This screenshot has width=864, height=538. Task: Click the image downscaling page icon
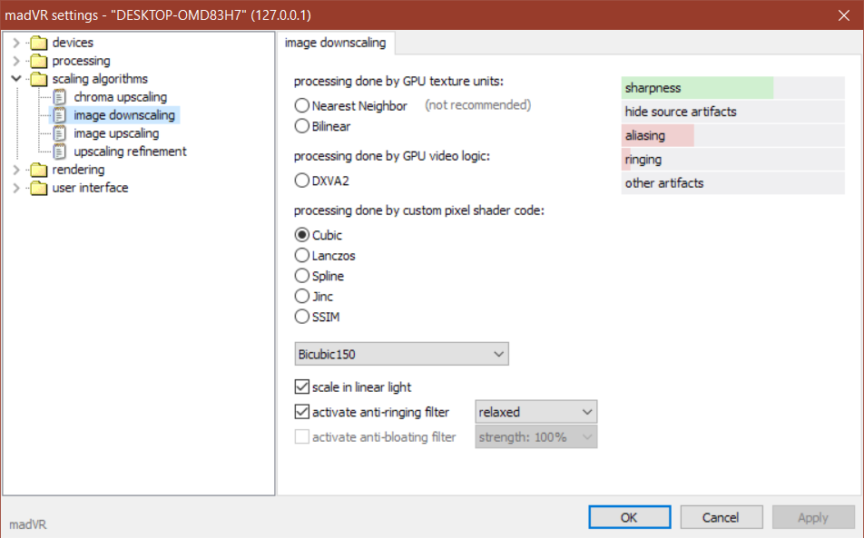point(60,115)
